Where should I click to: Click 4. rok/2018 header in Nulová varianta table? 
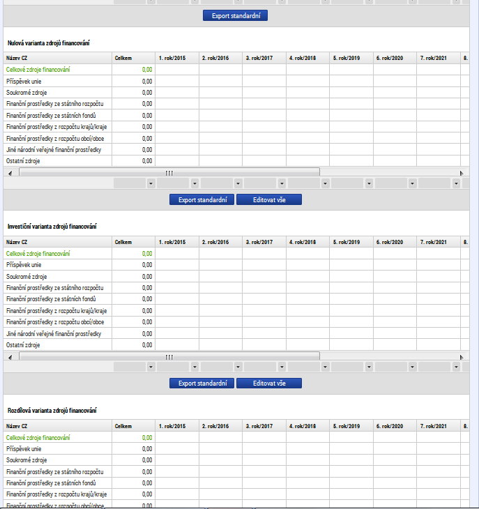coord(307,58)
